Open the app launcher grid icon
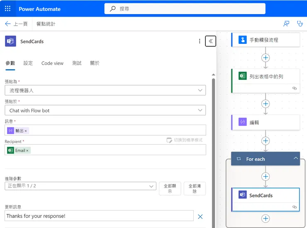The height and width of the screenshot is (228, 307). tap(7, 9)
